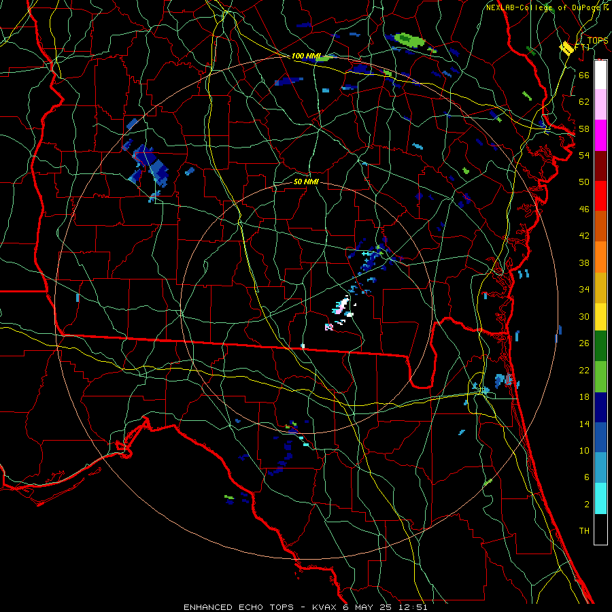Click the large blue echo cluster in the northwest of the map
The width and height of the screenshot is (612, 612).
point(150,165)
